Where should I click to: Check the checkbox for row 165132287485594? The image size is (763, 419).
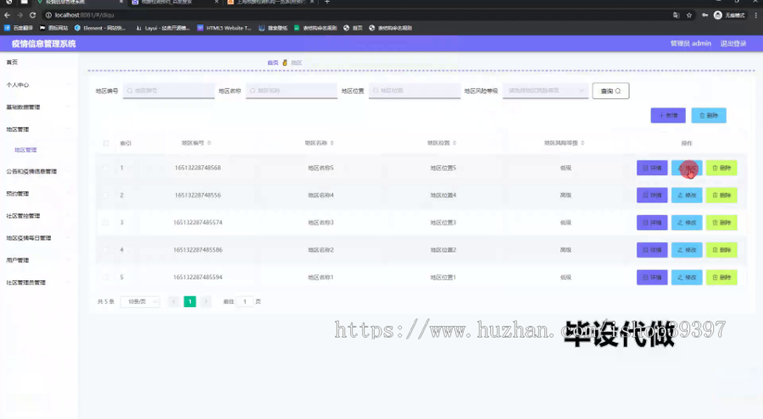(106, 277)
